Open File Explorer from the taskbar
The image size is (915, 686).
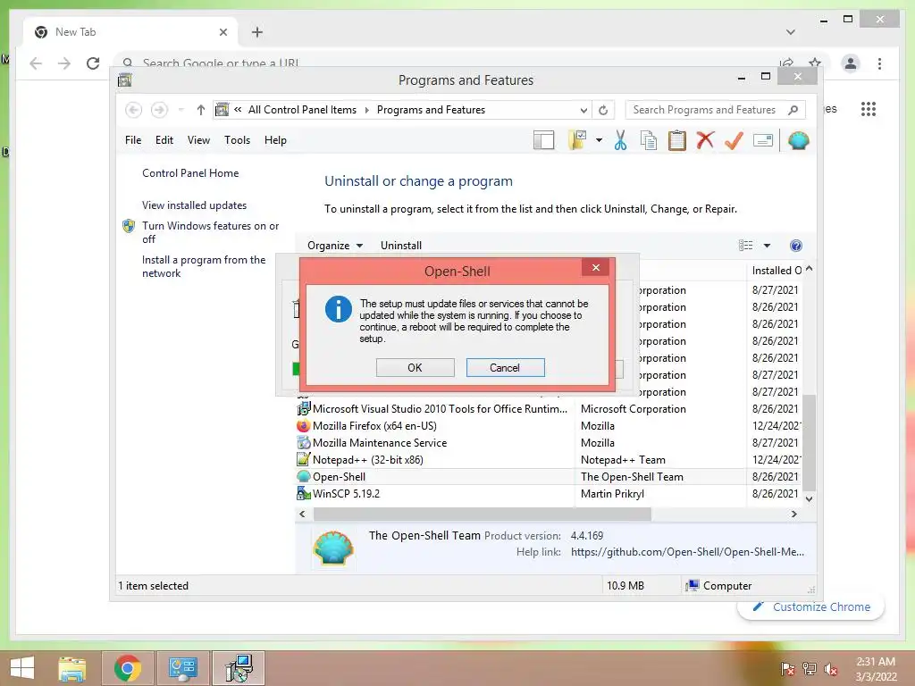(72, 668)
